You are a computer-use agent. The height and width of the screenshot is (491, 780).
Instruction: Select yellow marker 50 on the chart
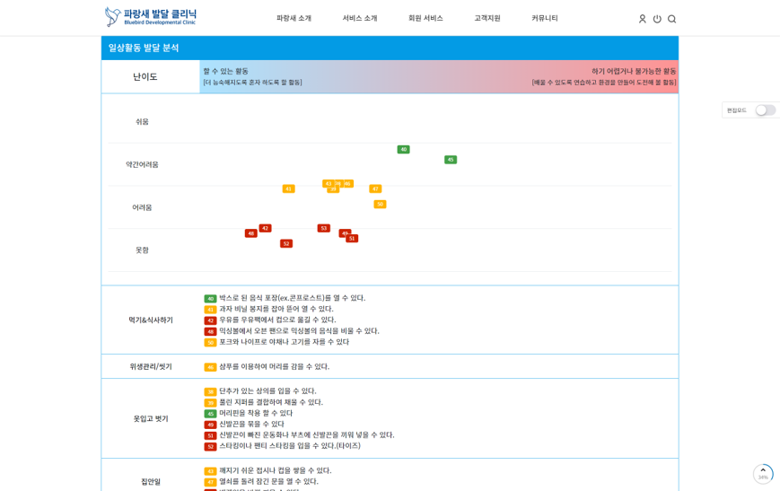(x=380, y=204)
